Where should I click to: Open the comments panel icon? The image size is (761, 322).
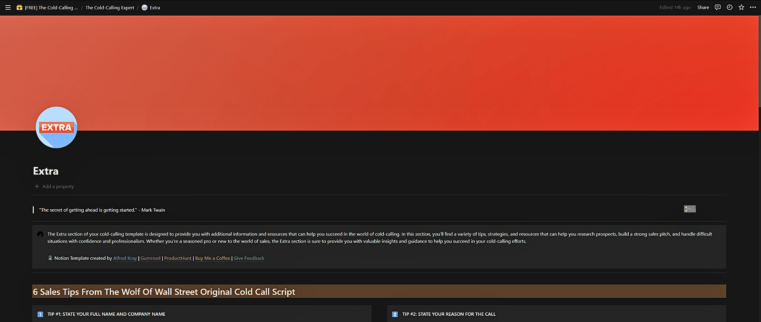(718, 8)
